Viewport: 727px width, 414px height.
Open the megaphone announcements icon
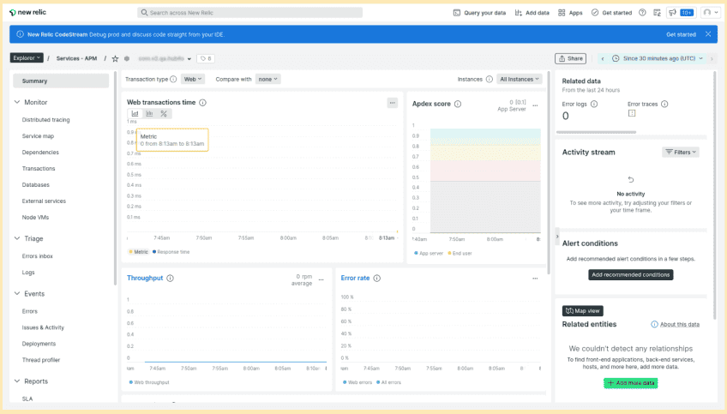click(672, 13)
